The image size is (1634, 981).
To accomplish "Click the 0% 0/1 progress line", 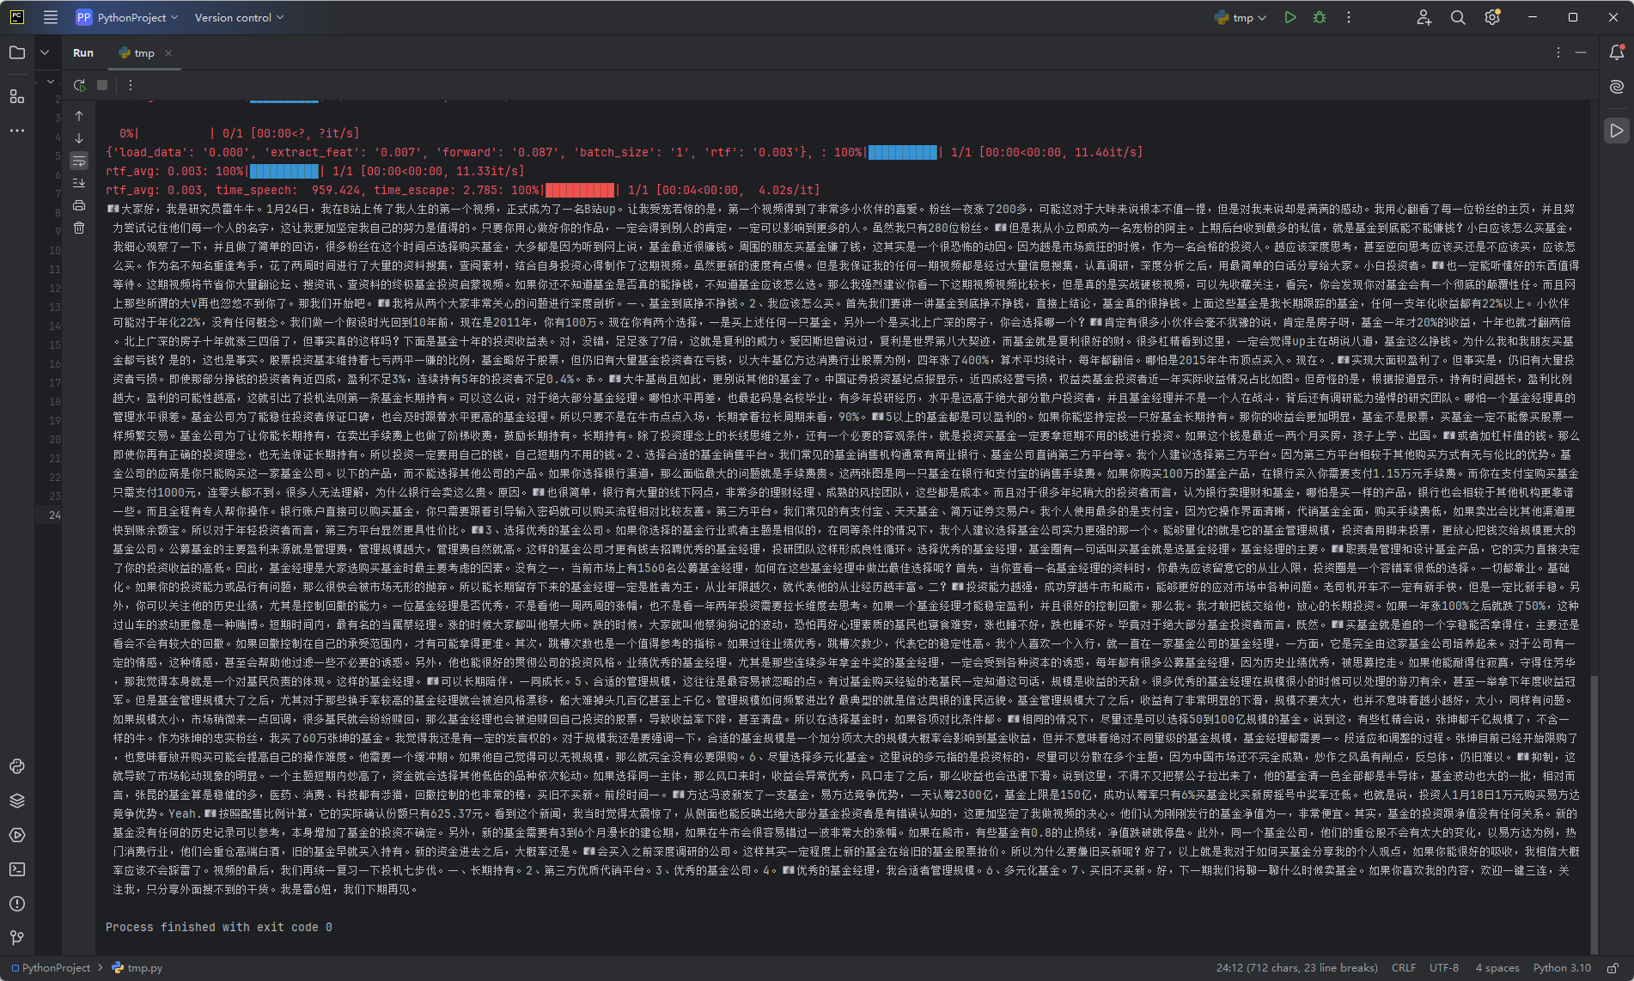I will tap(240, 133).
